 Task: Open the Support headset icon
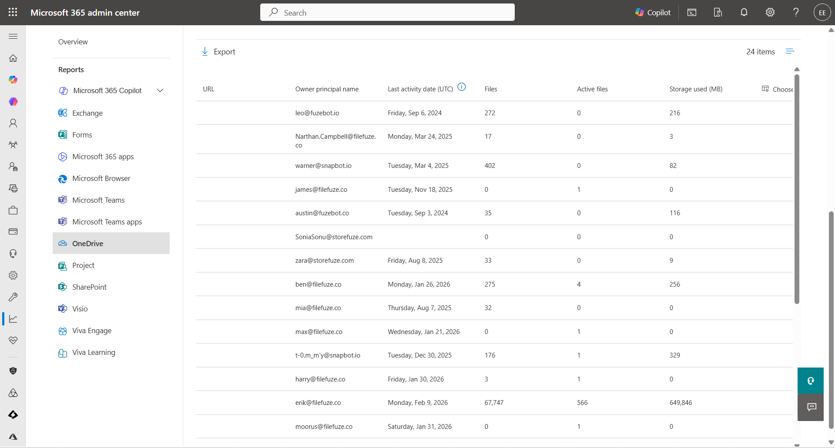[13, 254]
